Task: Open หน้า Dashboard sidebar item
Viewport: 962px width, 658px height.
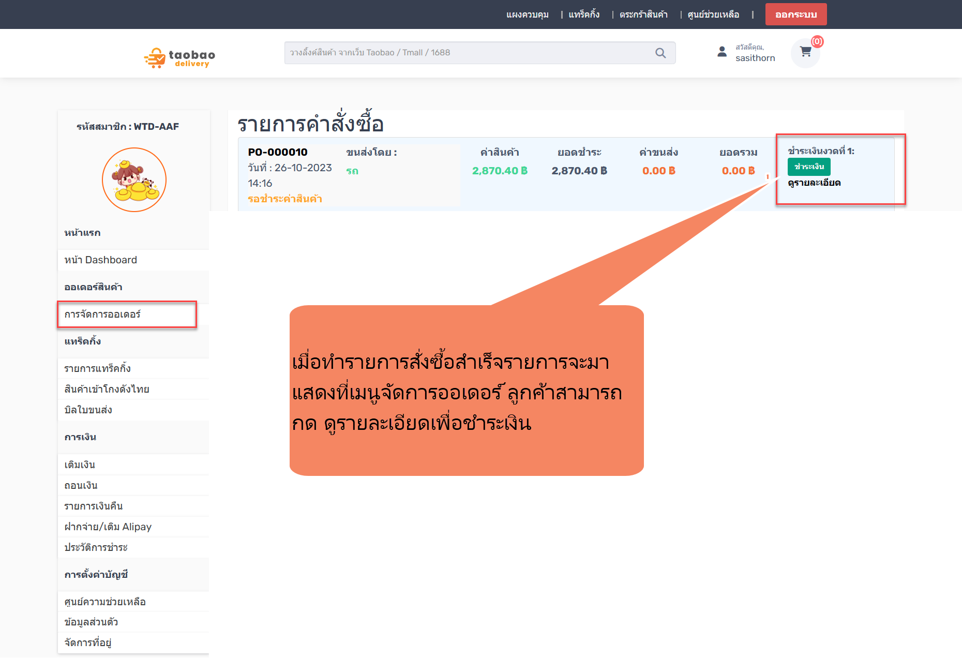Action: pos(101,260)
